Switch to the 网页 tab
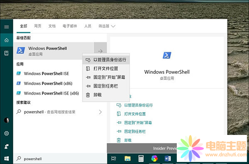 (38, 26)
